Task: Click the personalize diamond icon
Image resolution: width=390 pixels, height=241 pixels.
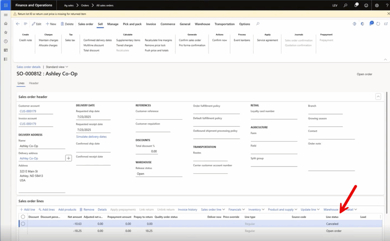Action: 355,24
